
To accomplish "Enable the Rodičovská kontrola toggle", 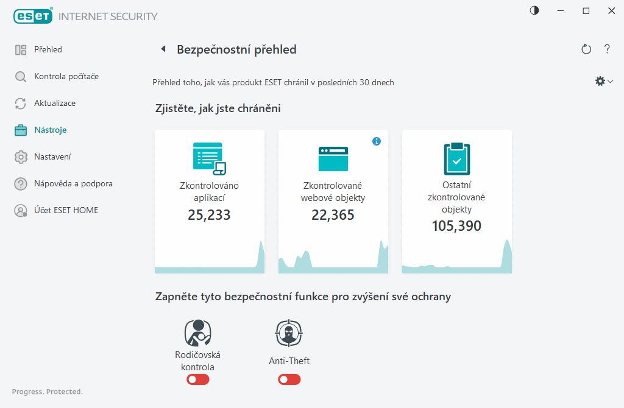I will pyautogui.click(x=198, y=379).
